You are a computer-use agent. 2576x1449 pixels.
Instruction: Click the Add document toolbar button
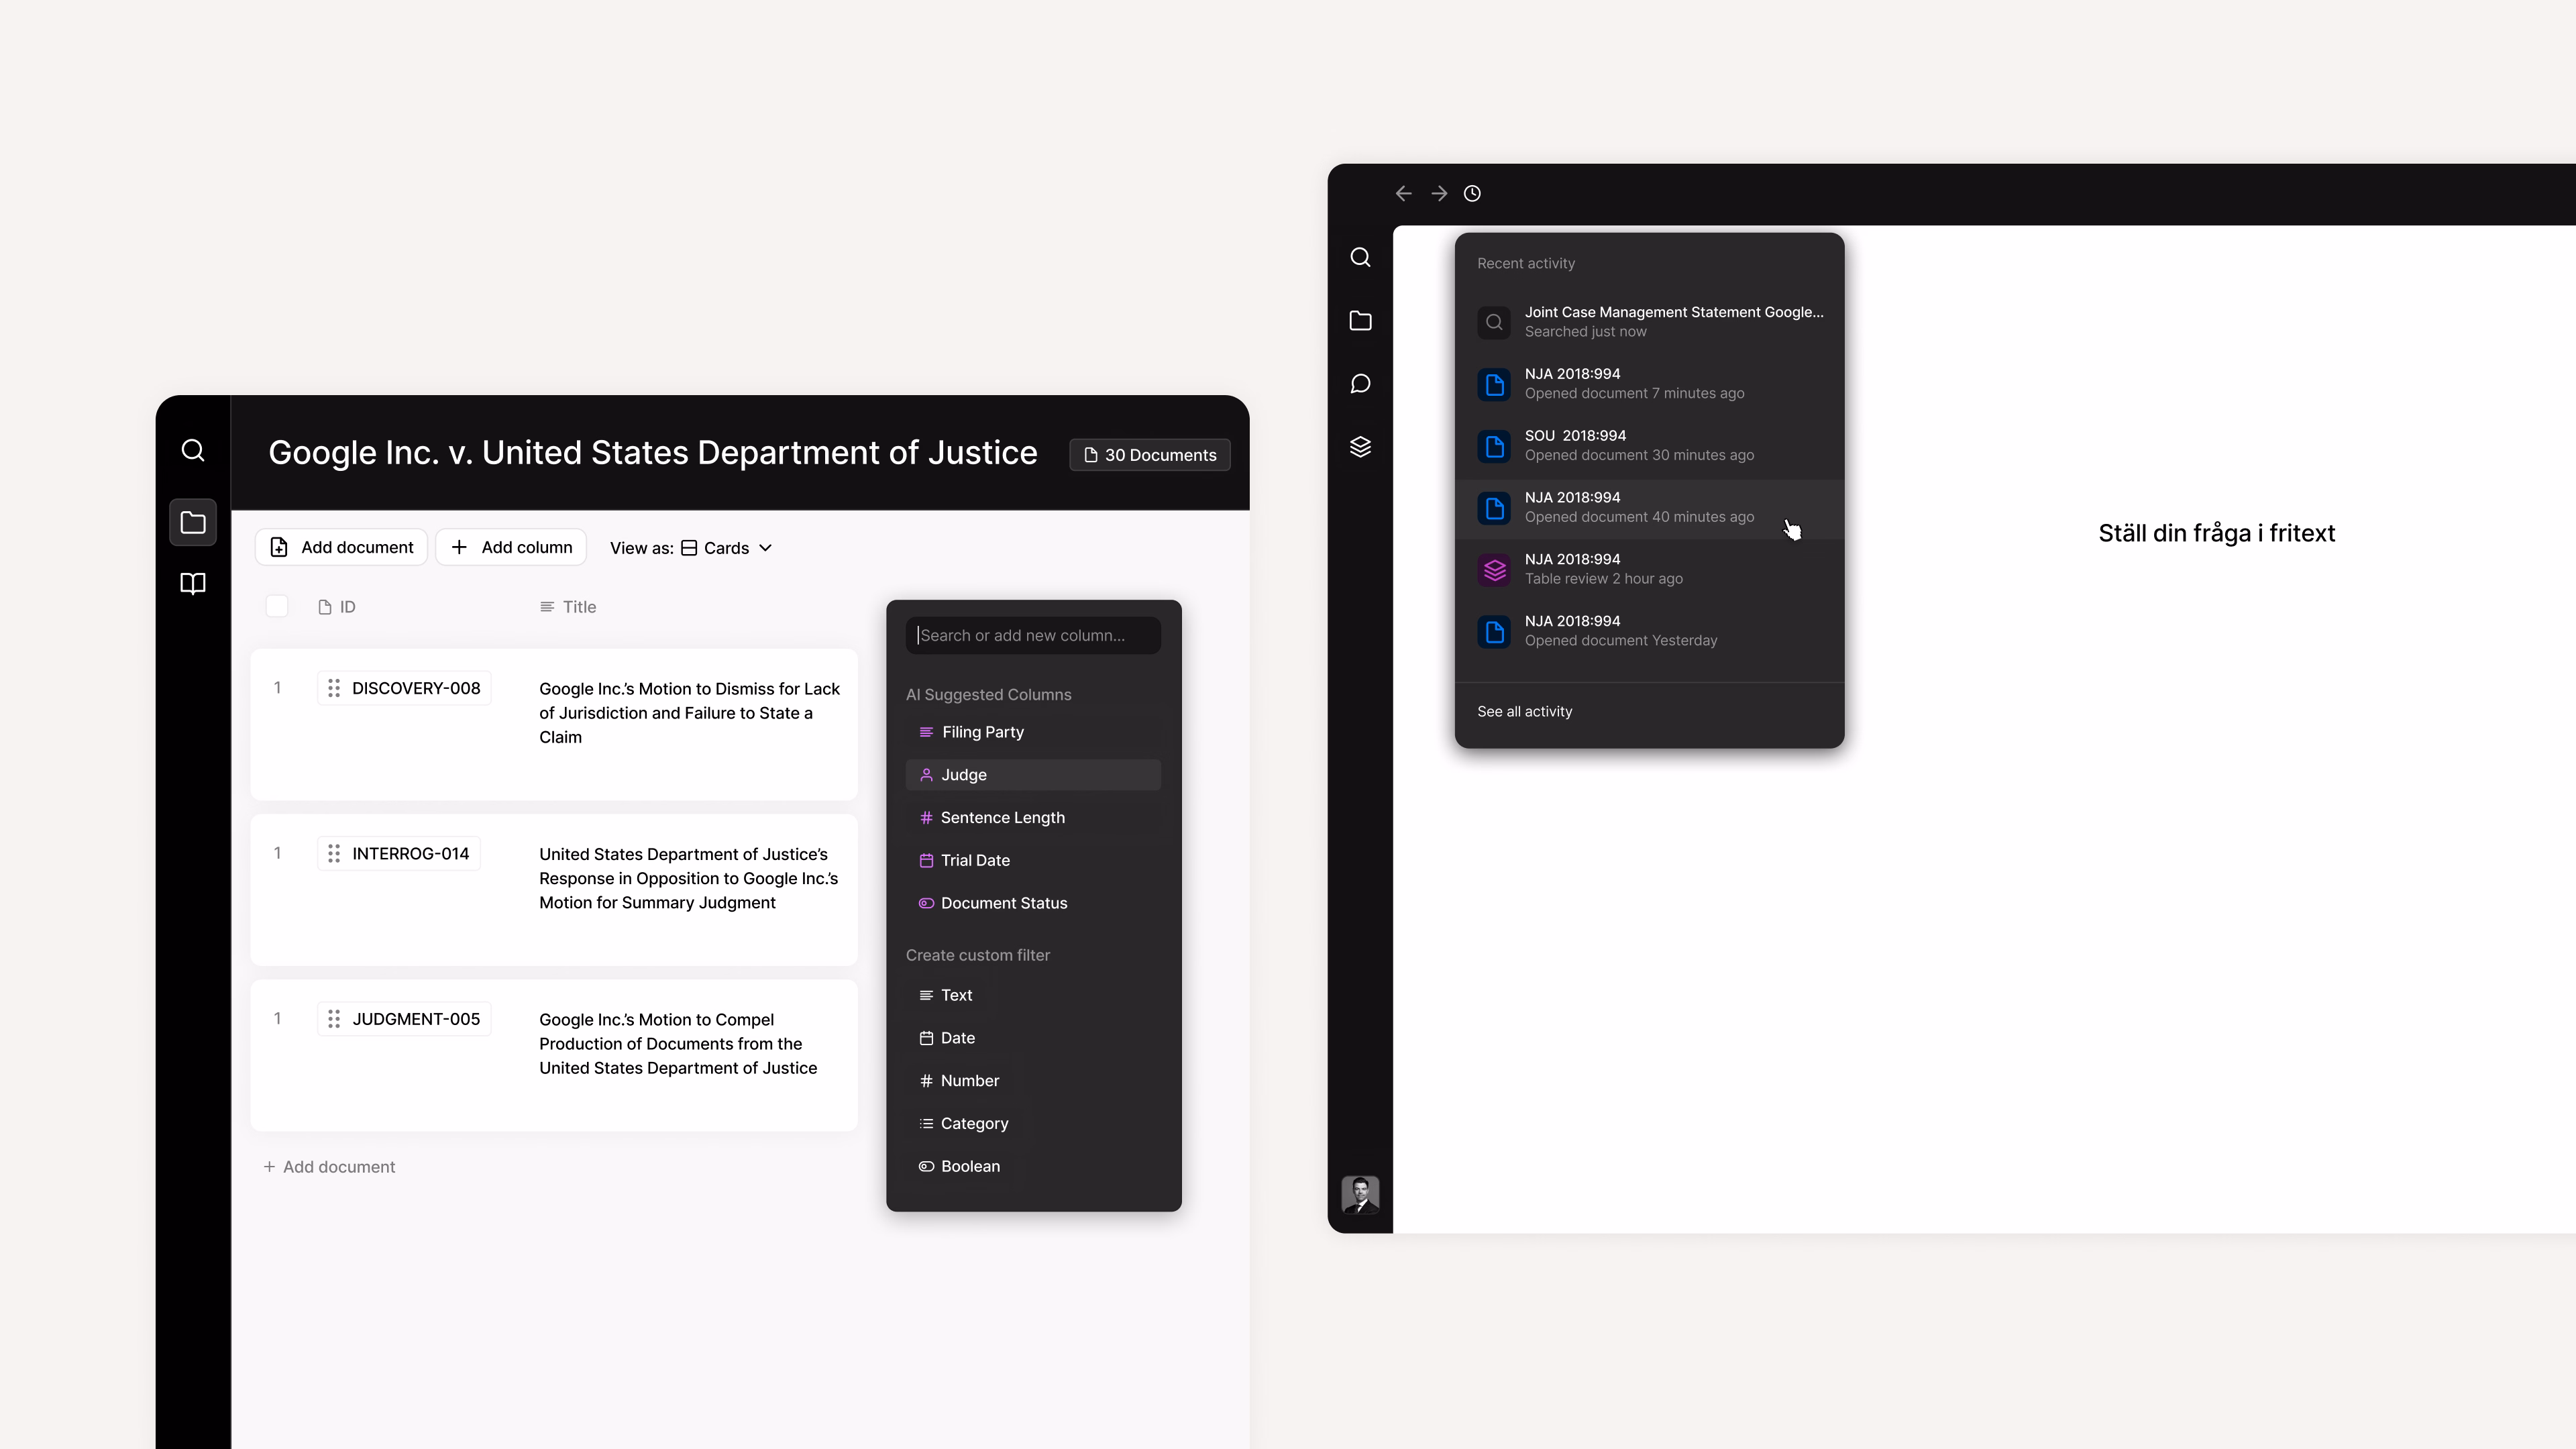(341, 547)
